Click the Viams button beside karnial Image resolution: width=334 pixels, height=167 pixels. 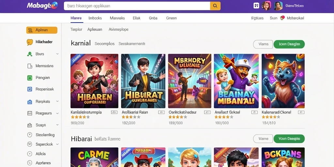(x=263, y=44)
